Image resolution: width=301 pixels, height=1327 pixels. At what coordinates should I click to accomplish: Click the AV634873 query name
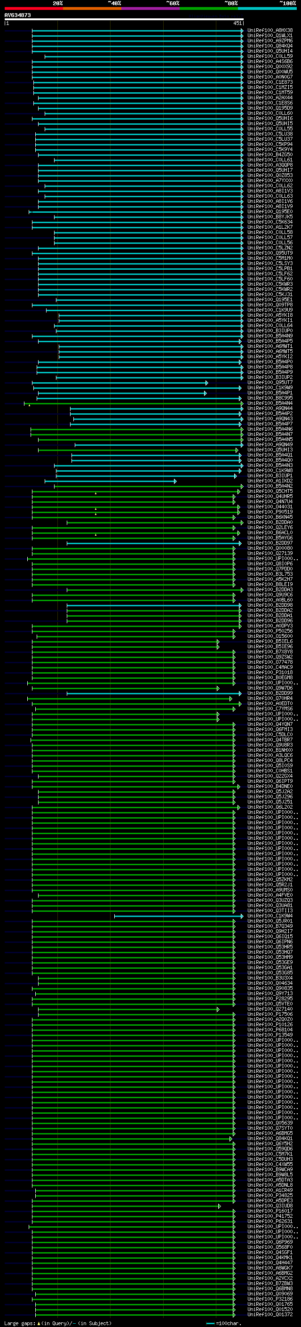pyautogui.click(x=17, y=15)
